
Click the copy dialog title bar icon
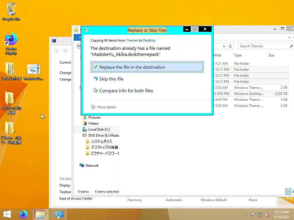[86, 30]
